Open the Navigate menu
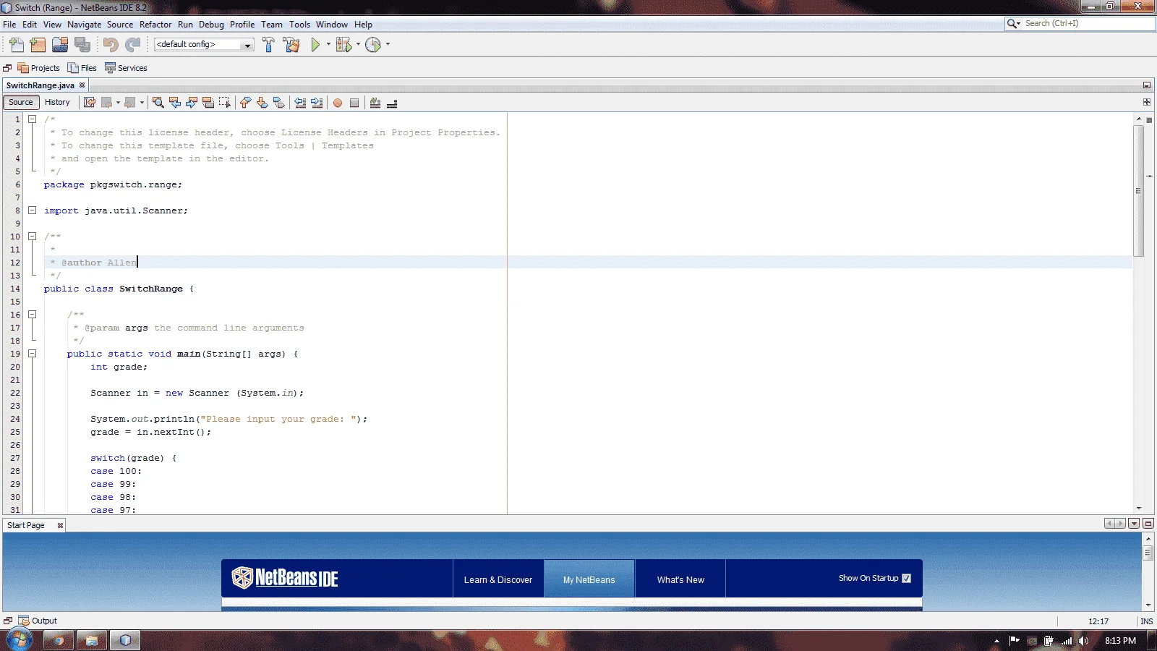 click(x=85, y=25)
